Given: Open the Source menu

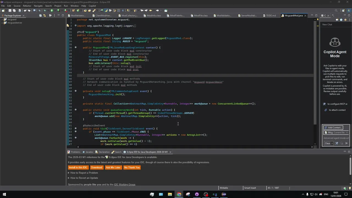Looking at the screenshot, I should coord(17,6).
